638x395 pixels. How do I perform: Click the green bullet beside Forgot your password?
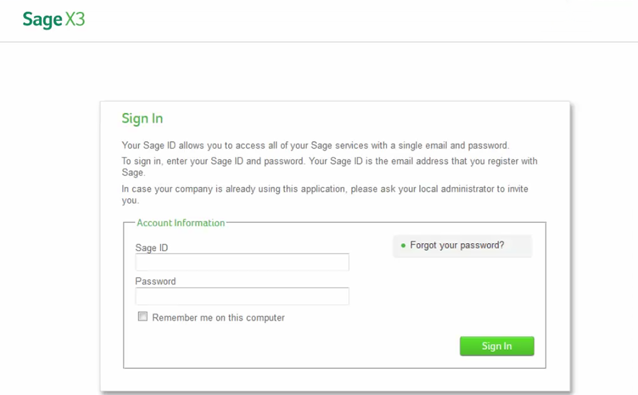coord(403,246)
